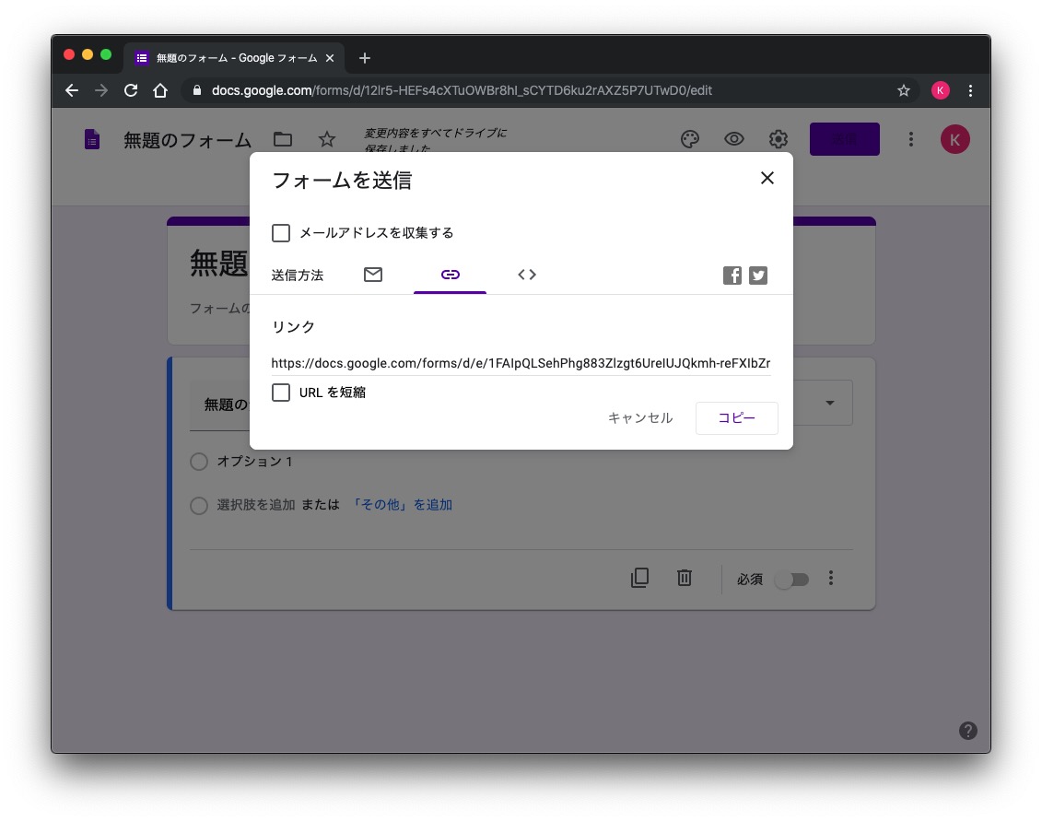Share form via Facebook icon
The height and width of the screenshot is (821, 1042).
pos(732,276)
